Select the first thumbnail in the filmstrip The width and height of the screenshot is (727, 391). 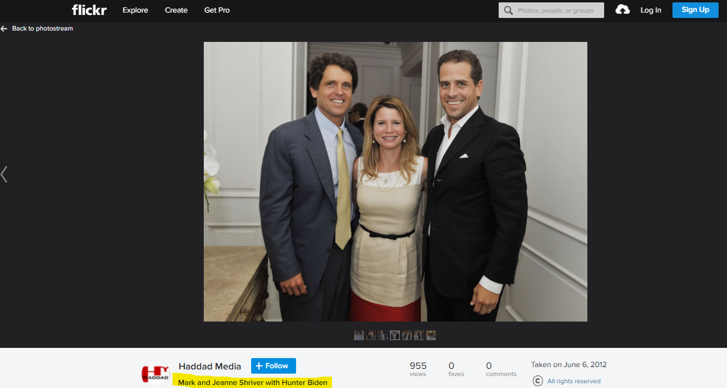click(359, 335)
